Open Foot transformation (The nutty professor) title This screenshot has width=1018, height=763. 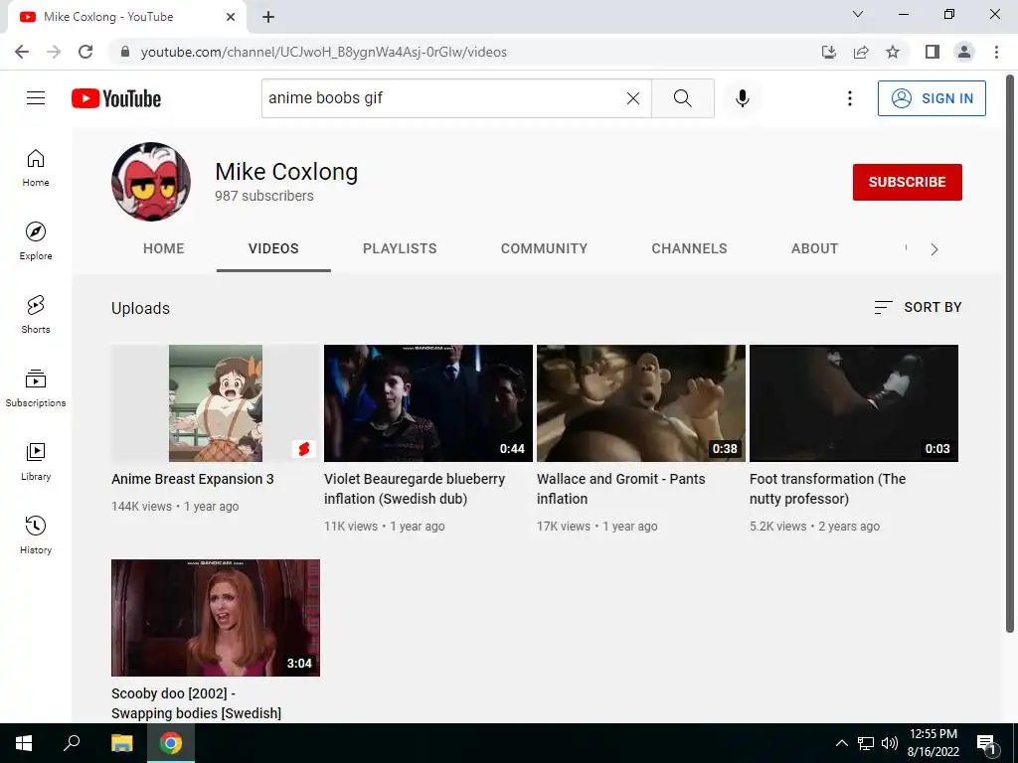(827, 489)
